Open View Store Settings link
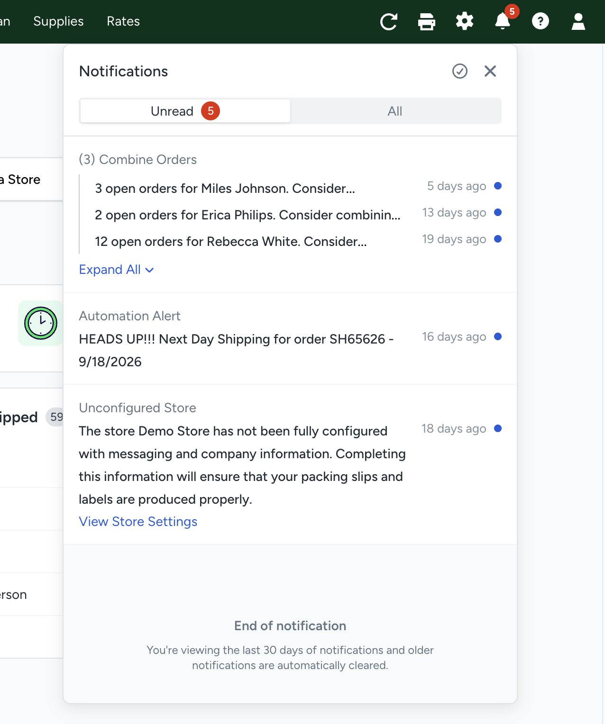The width and height of the screenshot is (605, 724). pyautogui.click(x=138, y=522)
